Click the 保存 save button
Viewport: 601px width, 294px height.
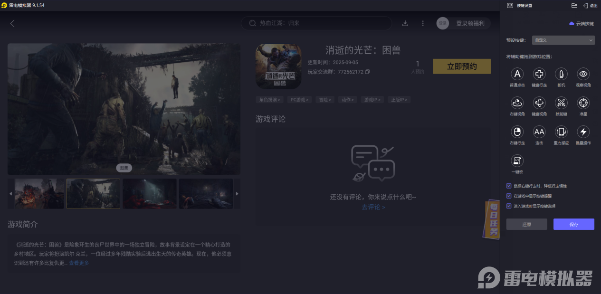tap(574, 224)
